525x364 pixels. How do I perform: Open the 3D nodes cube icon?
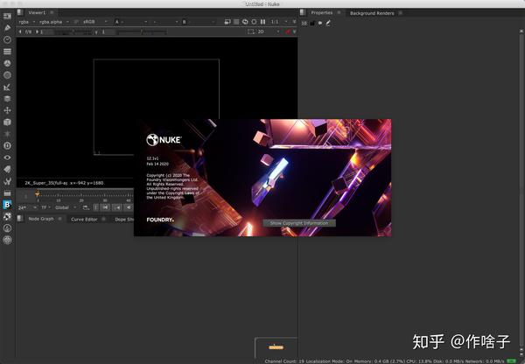point(7,122)
